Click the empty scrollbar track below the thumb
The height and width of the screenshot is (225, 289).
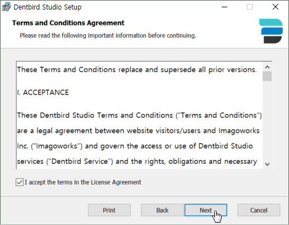[x=267, y=121]
